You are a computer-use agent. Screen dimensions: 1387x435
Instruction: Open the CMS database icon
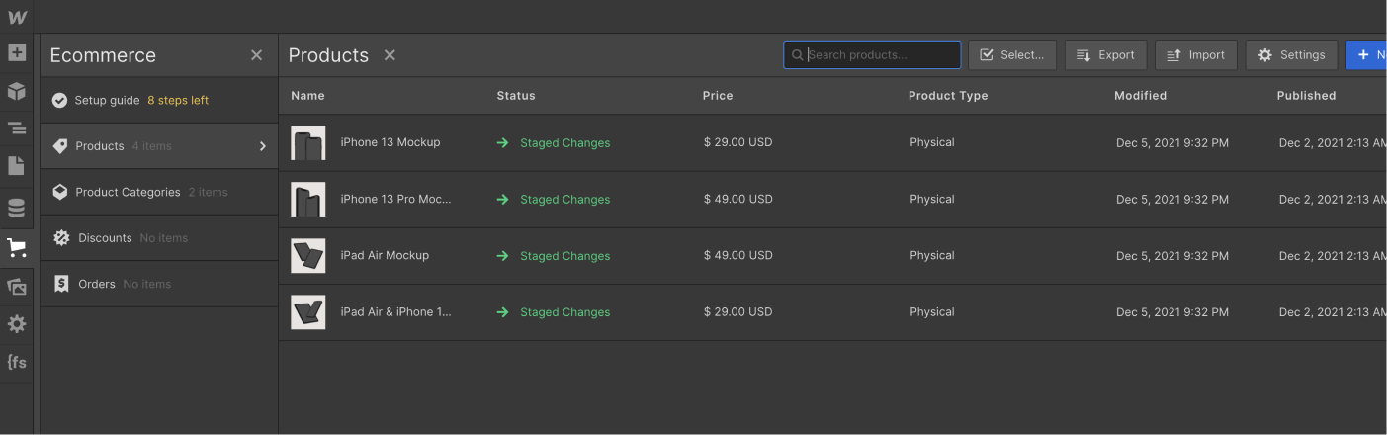[x=17, y=208]
